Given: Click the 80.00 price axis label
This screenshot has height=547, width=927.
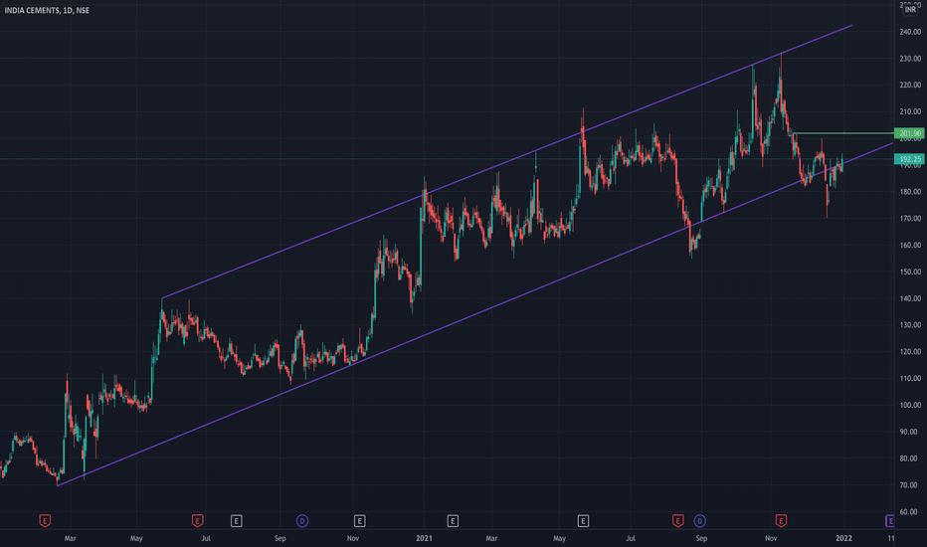Looking at the screenshot, I should (x=910, y=458).
